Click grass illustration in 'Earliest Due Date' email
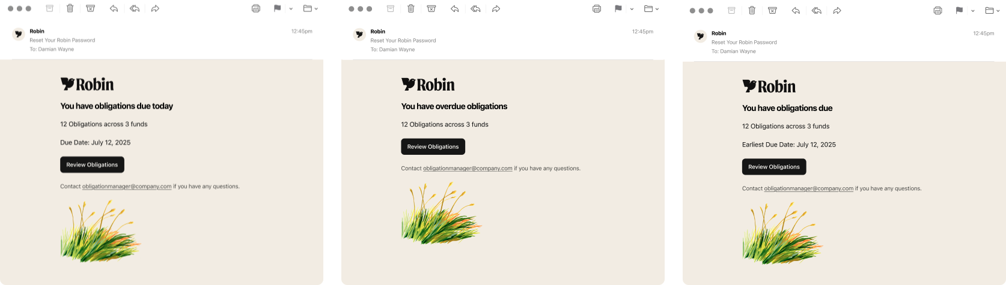 coord(782,233)
